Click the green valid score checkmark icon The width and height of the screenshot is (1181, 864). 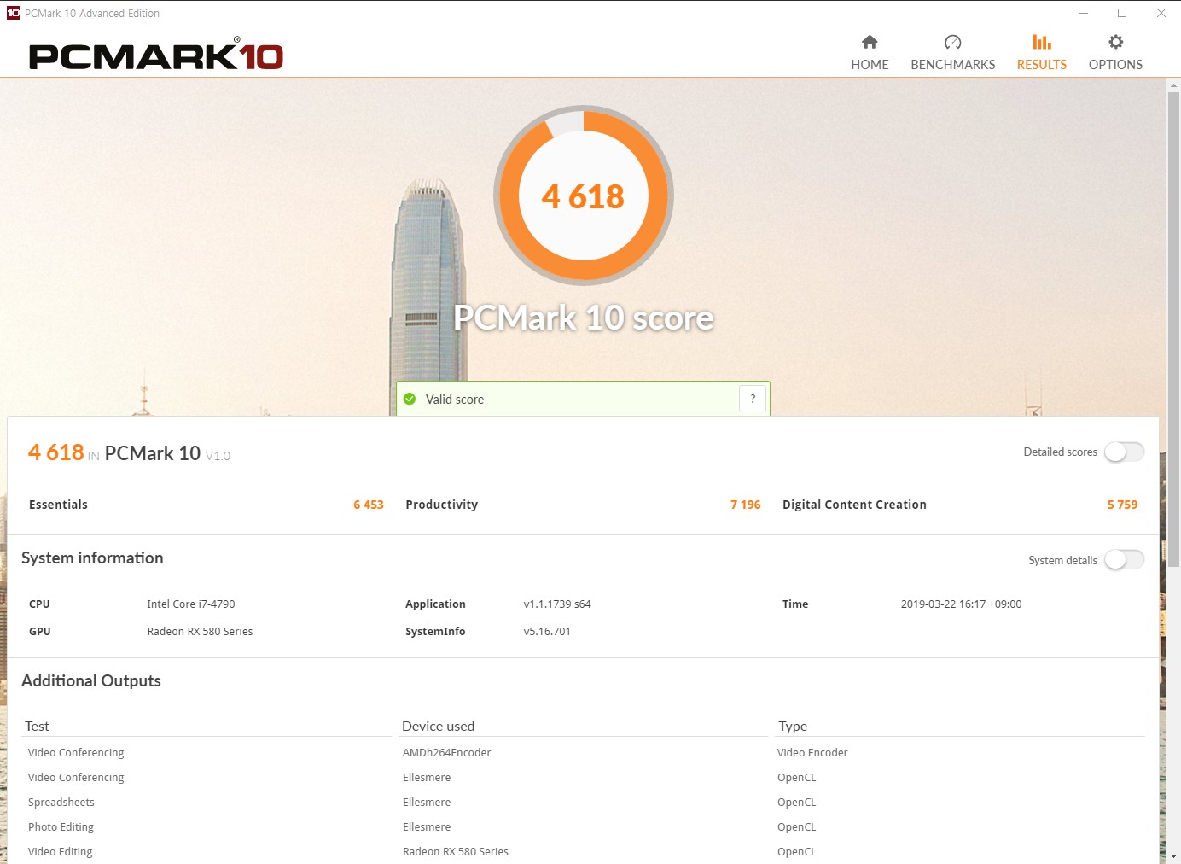point(410,399)
